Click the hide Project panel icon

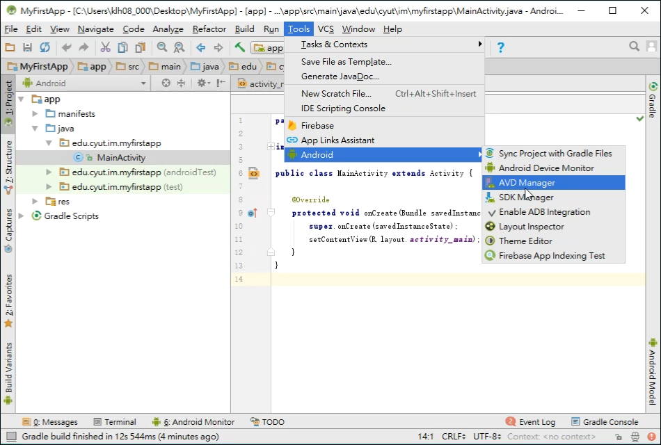[221, 83]
